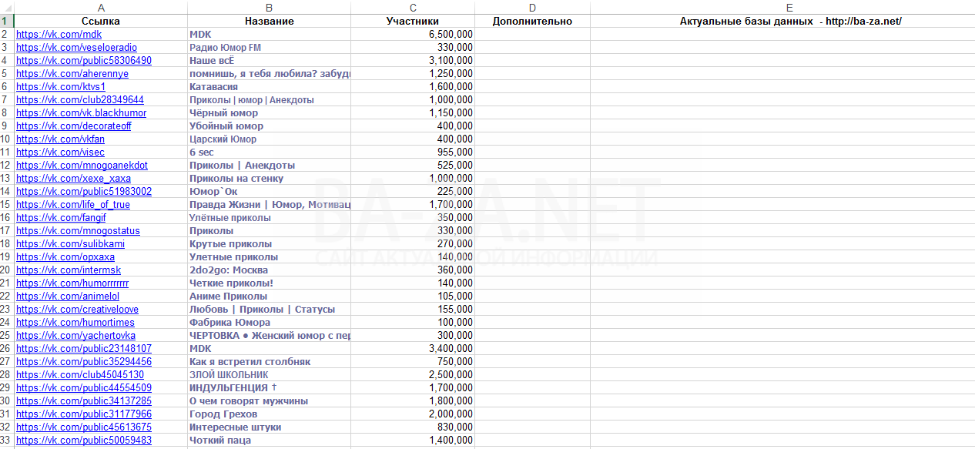
Task: Select row 12 via its row number
Action: (7, 165)
